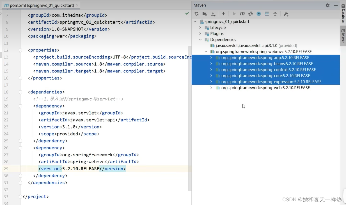Viewport: 346px width, 205px height.
Task: Select spring-core:5.2.10.RELEASE row
Action: (x=266, y=76)
